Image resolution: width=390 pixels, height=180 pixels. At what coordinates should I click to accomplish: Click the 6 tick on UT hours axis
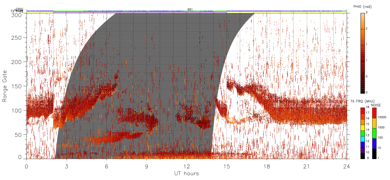(x=106, y=166)
